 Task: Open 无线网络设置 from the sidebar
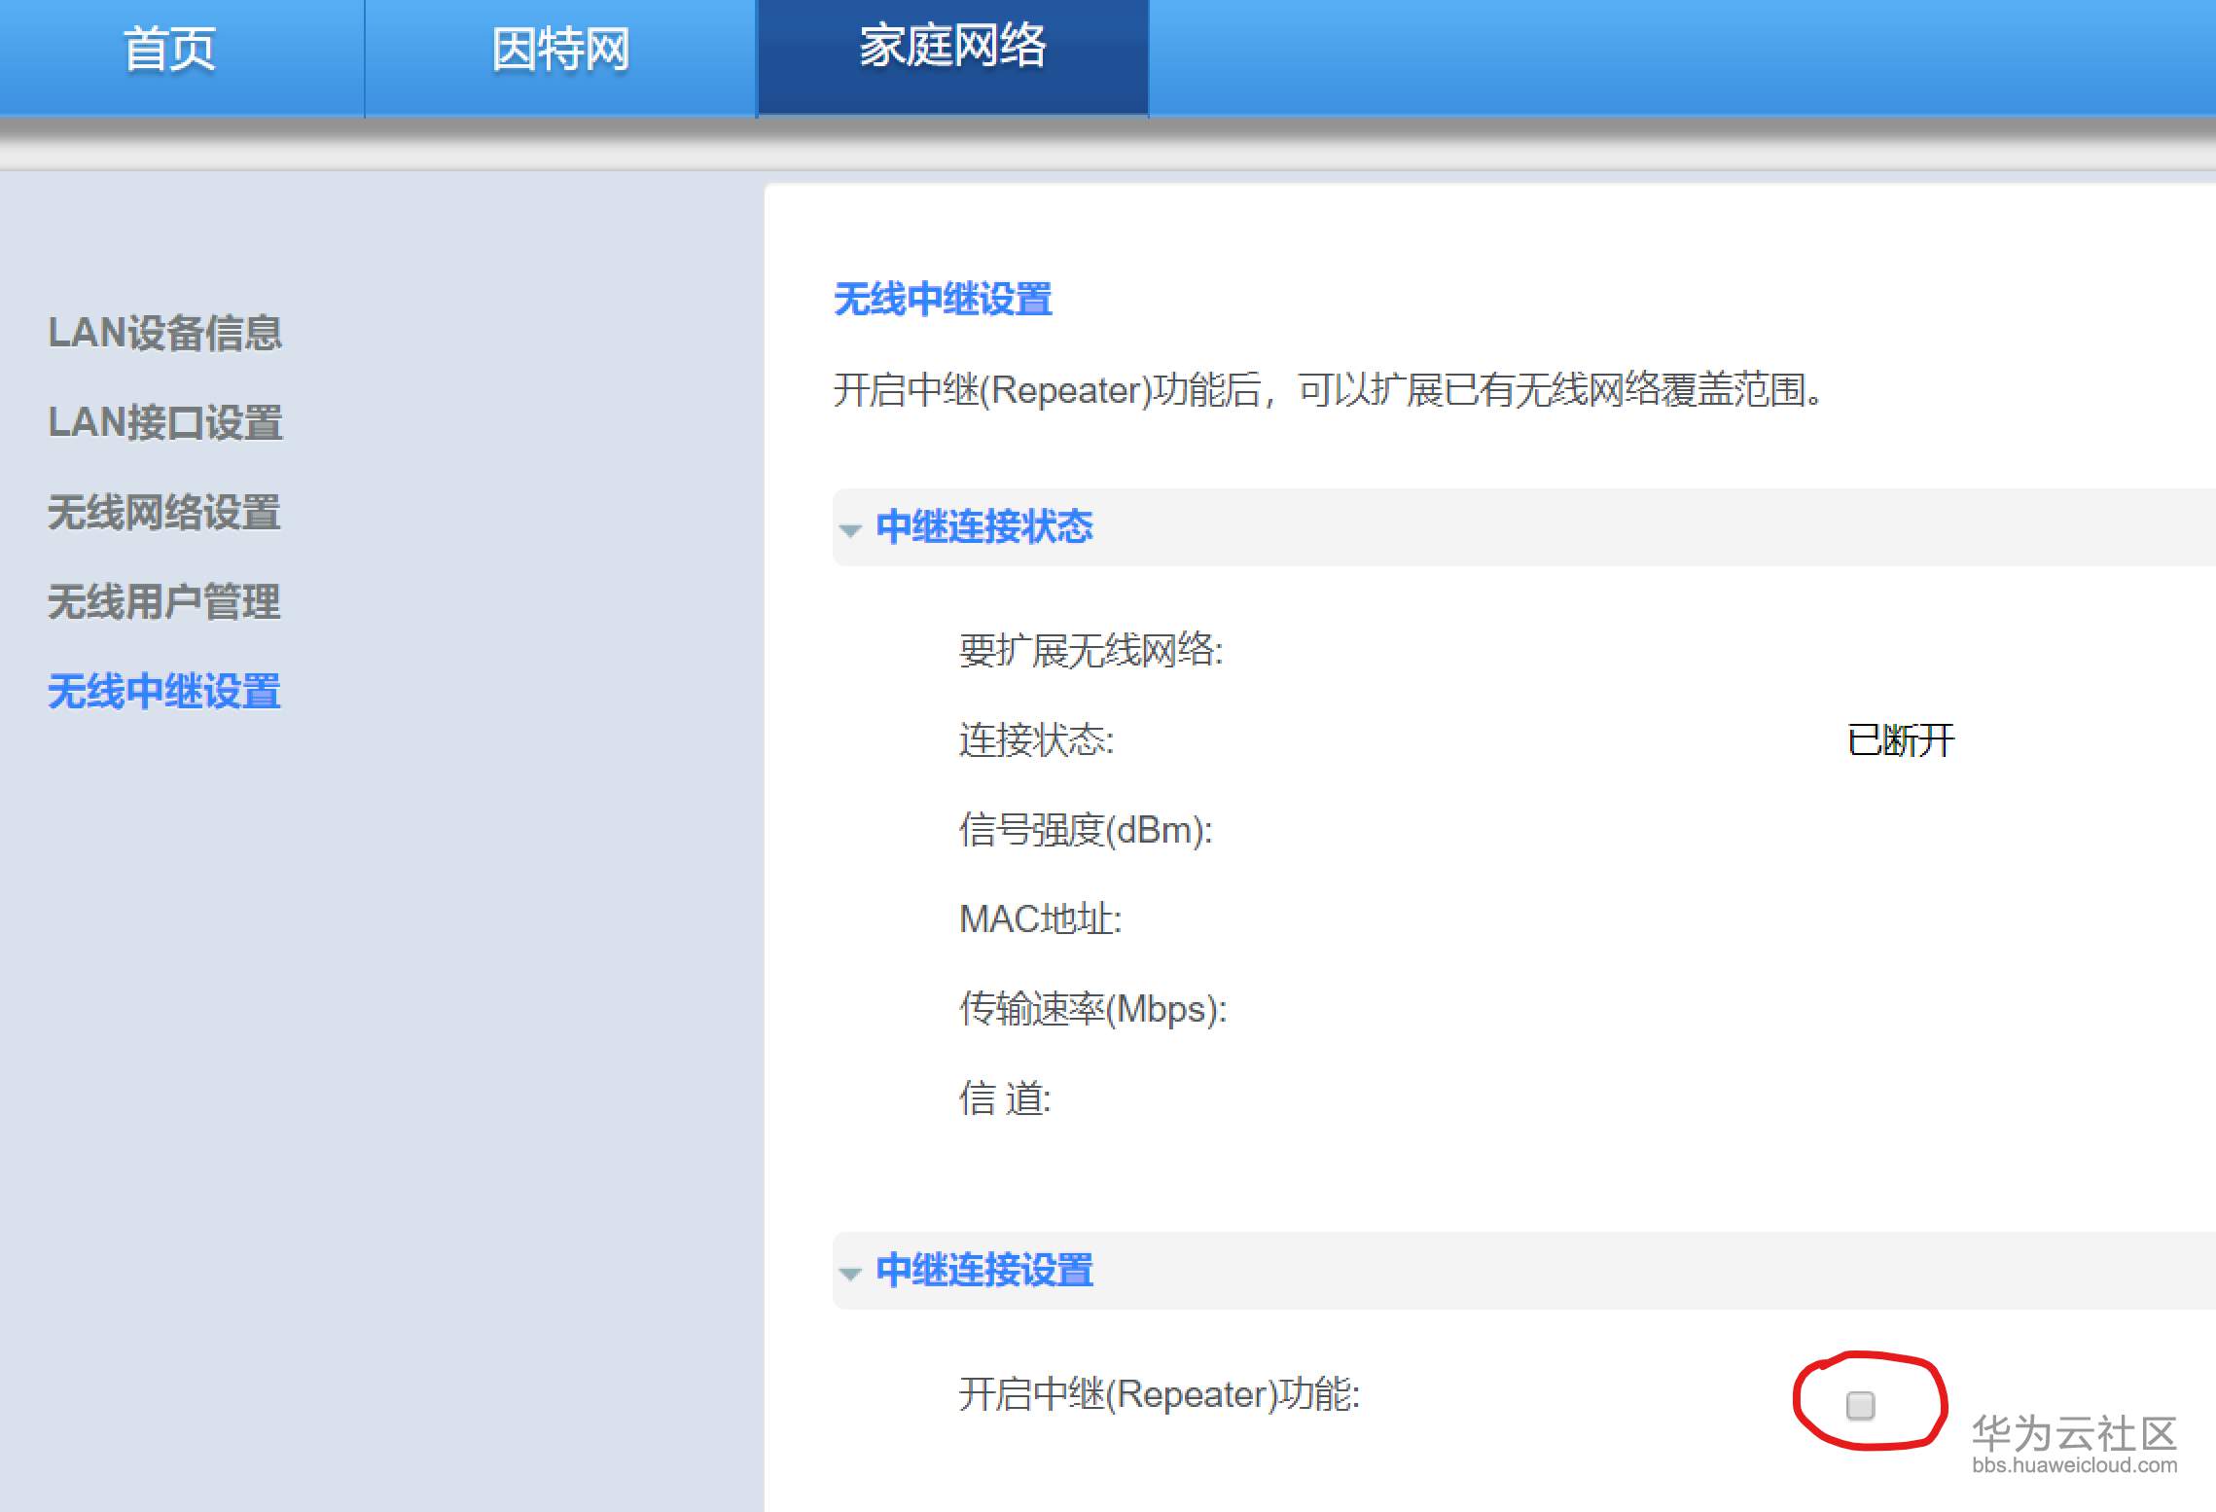[164, 513]
